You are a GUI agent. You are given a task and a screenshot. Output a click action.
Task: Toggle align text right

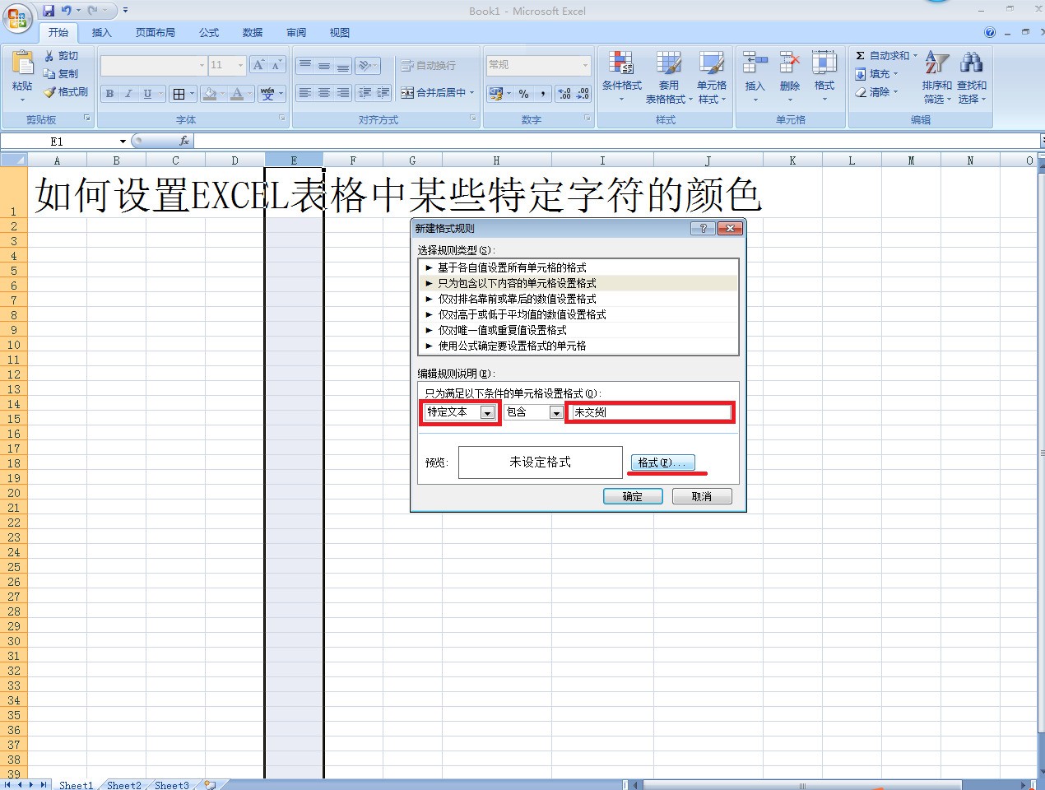(343, 93)
